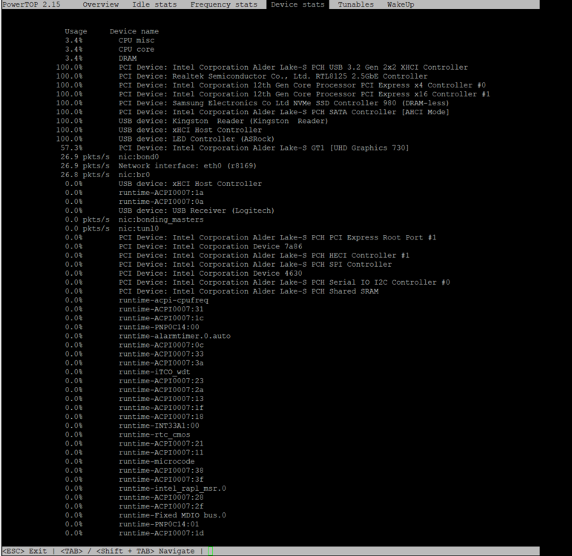Viewport: 572px width, 556px height.
Task: Select the Samsung NVMe SSD Controller 980 row
Action: click(x=252, y=103)
